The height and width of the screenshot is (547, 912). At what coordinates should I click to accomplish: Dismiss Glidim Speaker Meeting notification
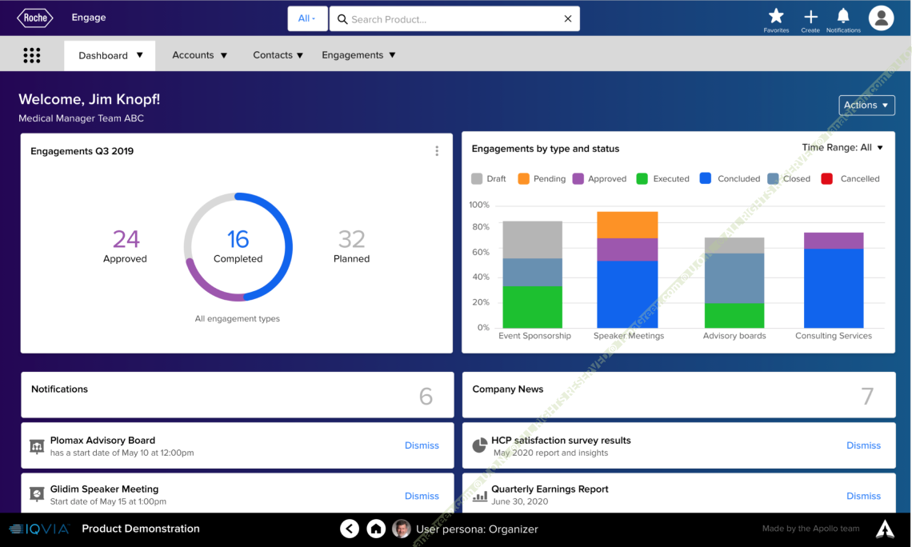[x=422, y=496]
